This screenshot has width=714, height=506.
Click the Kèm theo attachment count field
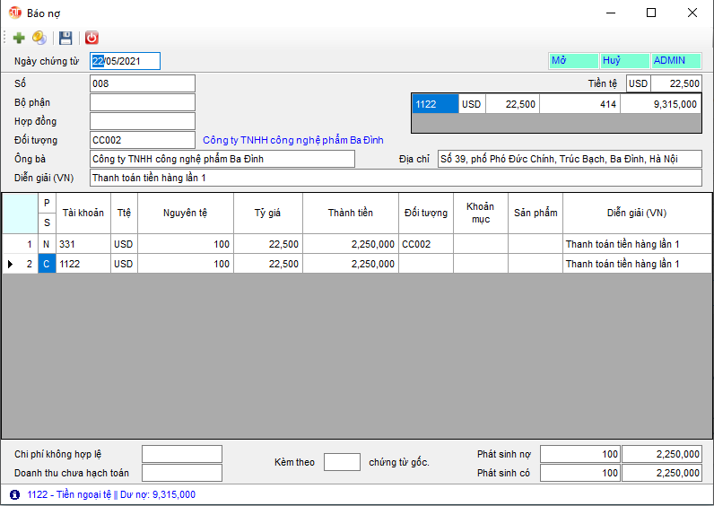point(342,462)
